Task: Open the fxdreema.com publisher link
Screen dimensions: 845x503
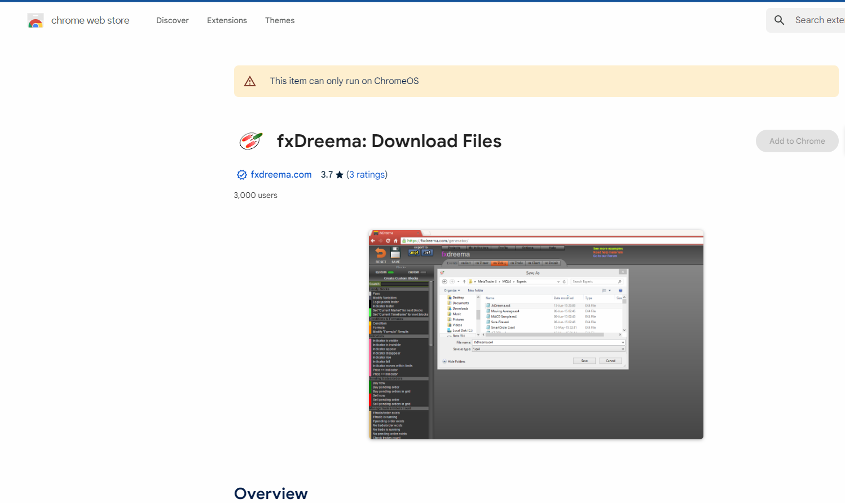Action: click(281, 175)
